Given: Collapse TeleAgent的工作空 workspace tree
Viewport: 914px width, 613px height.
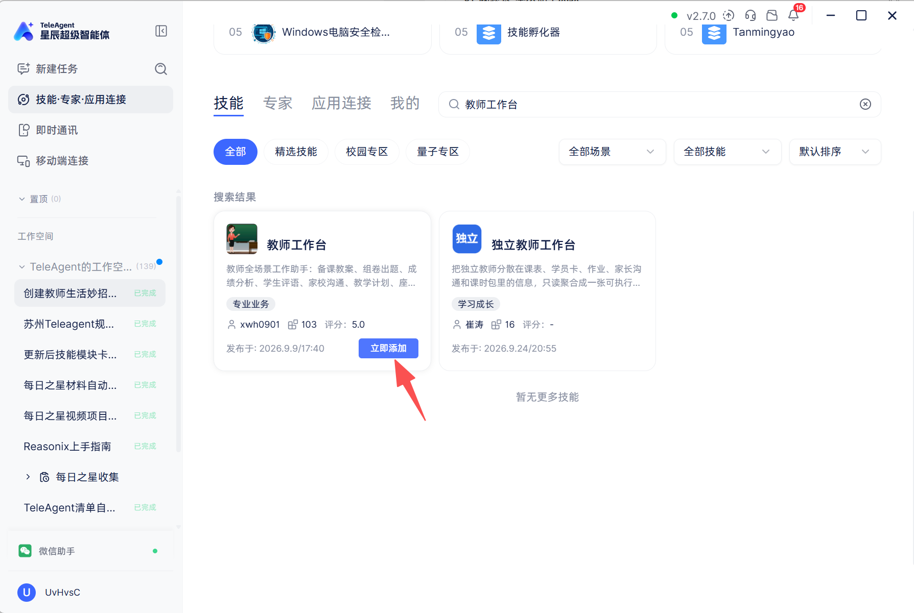Looking at the screenshot, I should tap(22, 267).
